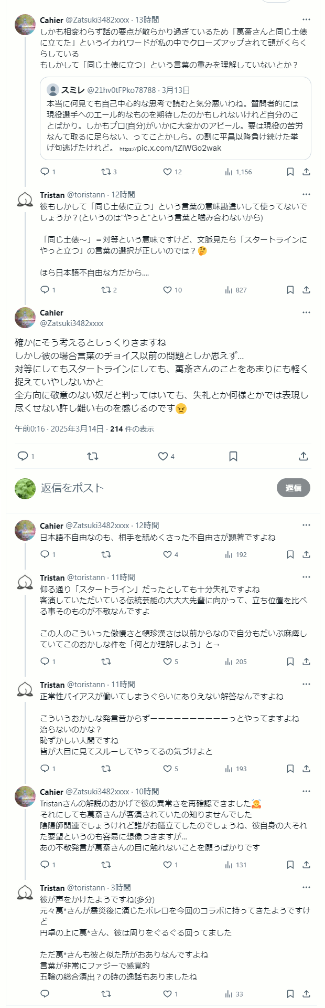Like Tristan's reply showing 10 likes

click(x=168, y=290)
